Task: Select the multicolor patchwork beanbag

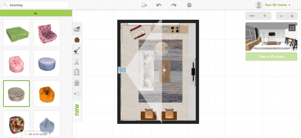Action: pos(16,124)
